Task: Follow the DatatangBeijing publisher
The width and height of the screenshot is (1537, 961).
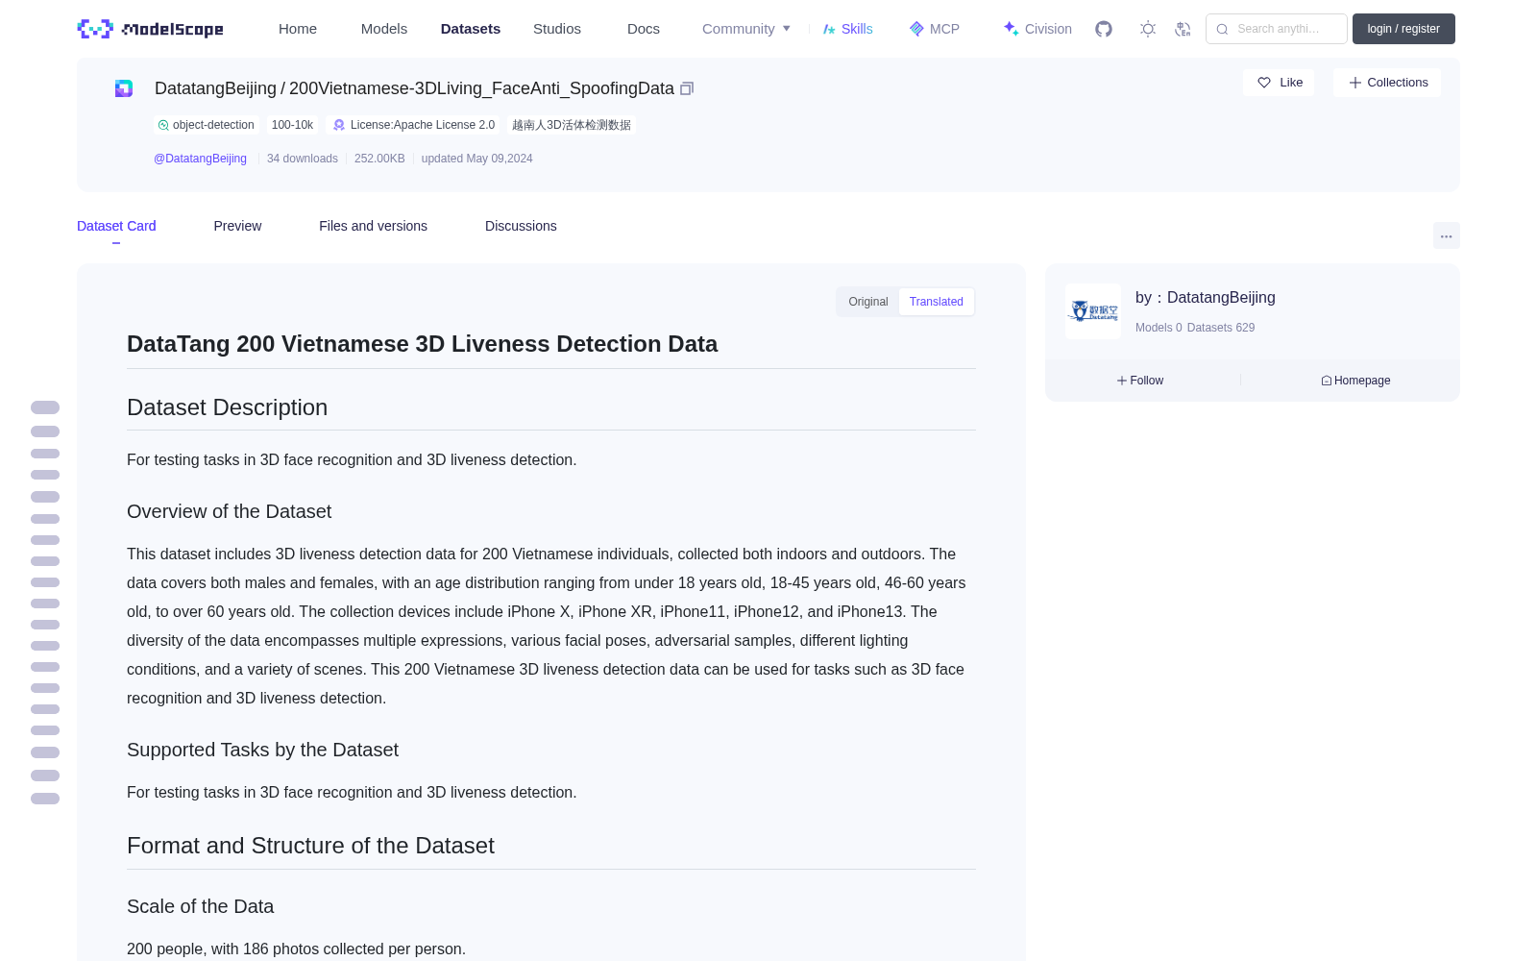Action: pyautogui.click(x=1140, y=381)
